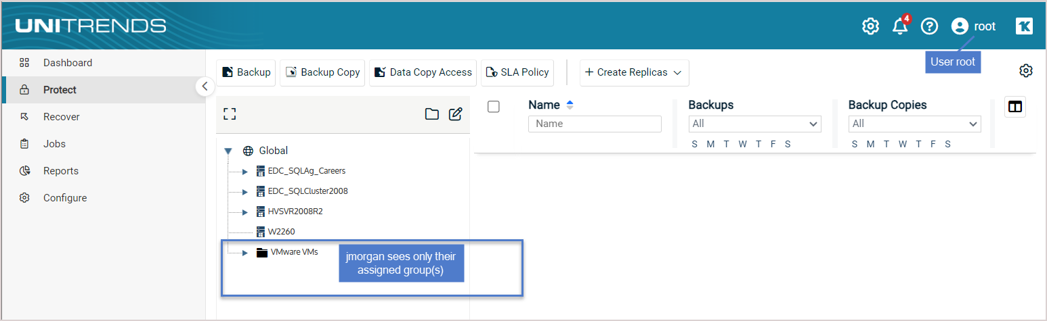
Task: Click the Backup button
Action: [x=246, y=72]
